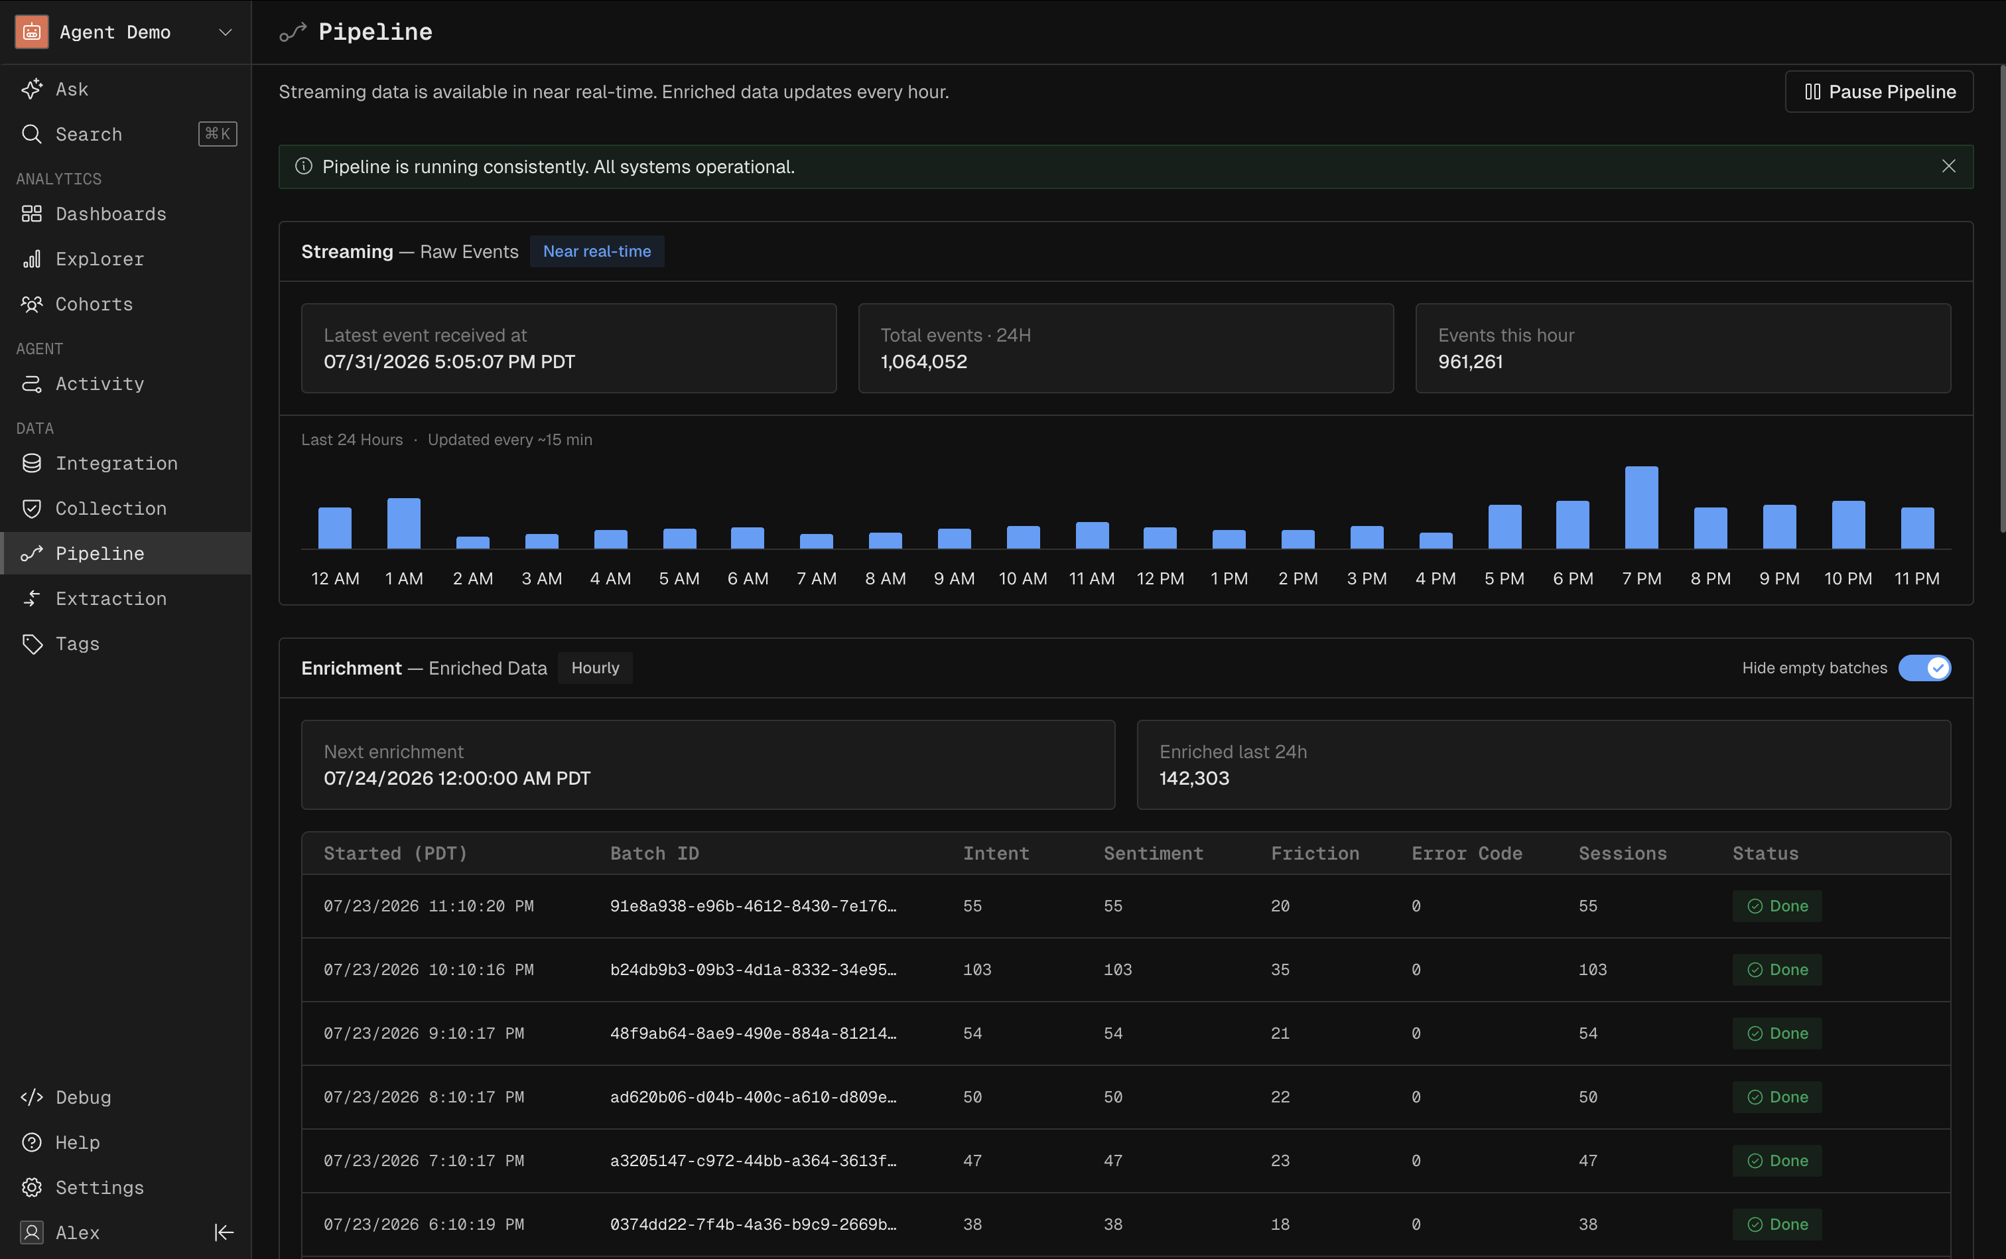
Task: Open the Explorer bar chart icon
Action: coord(32,259)
